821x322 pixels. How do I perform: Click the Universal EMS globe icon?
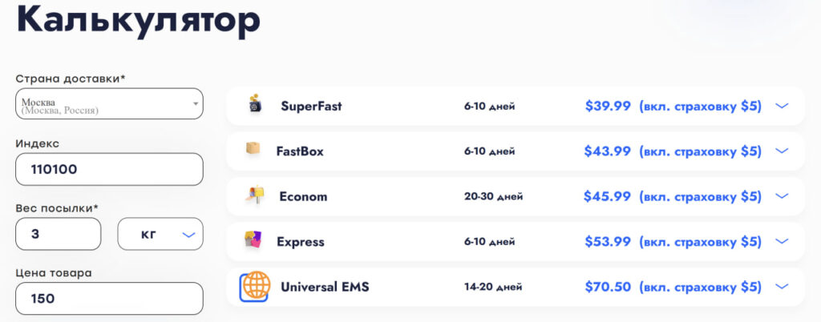(x=254, y=287)
